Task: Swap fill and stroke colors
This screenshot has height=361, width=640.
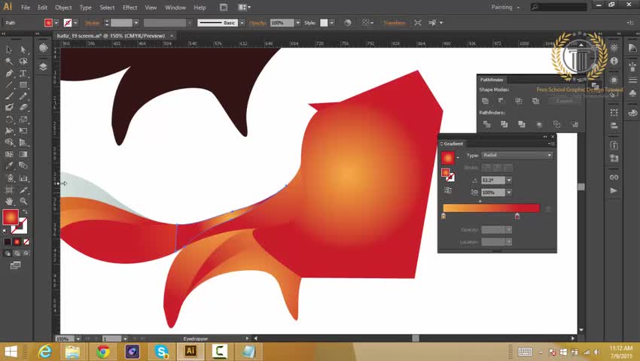Action: coord(25,211)
